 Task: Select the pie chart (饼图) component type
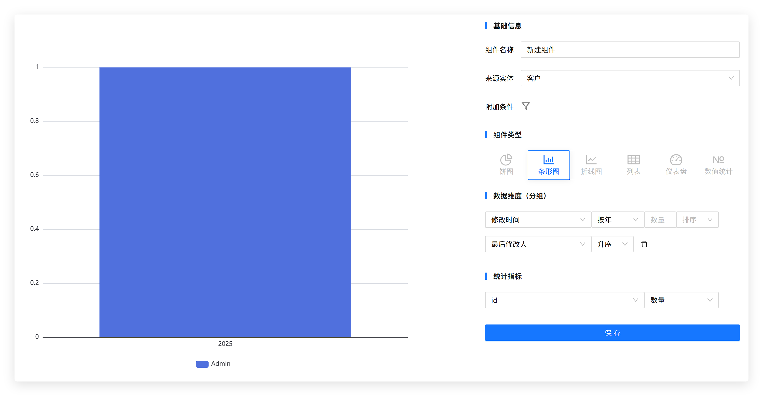506,165
